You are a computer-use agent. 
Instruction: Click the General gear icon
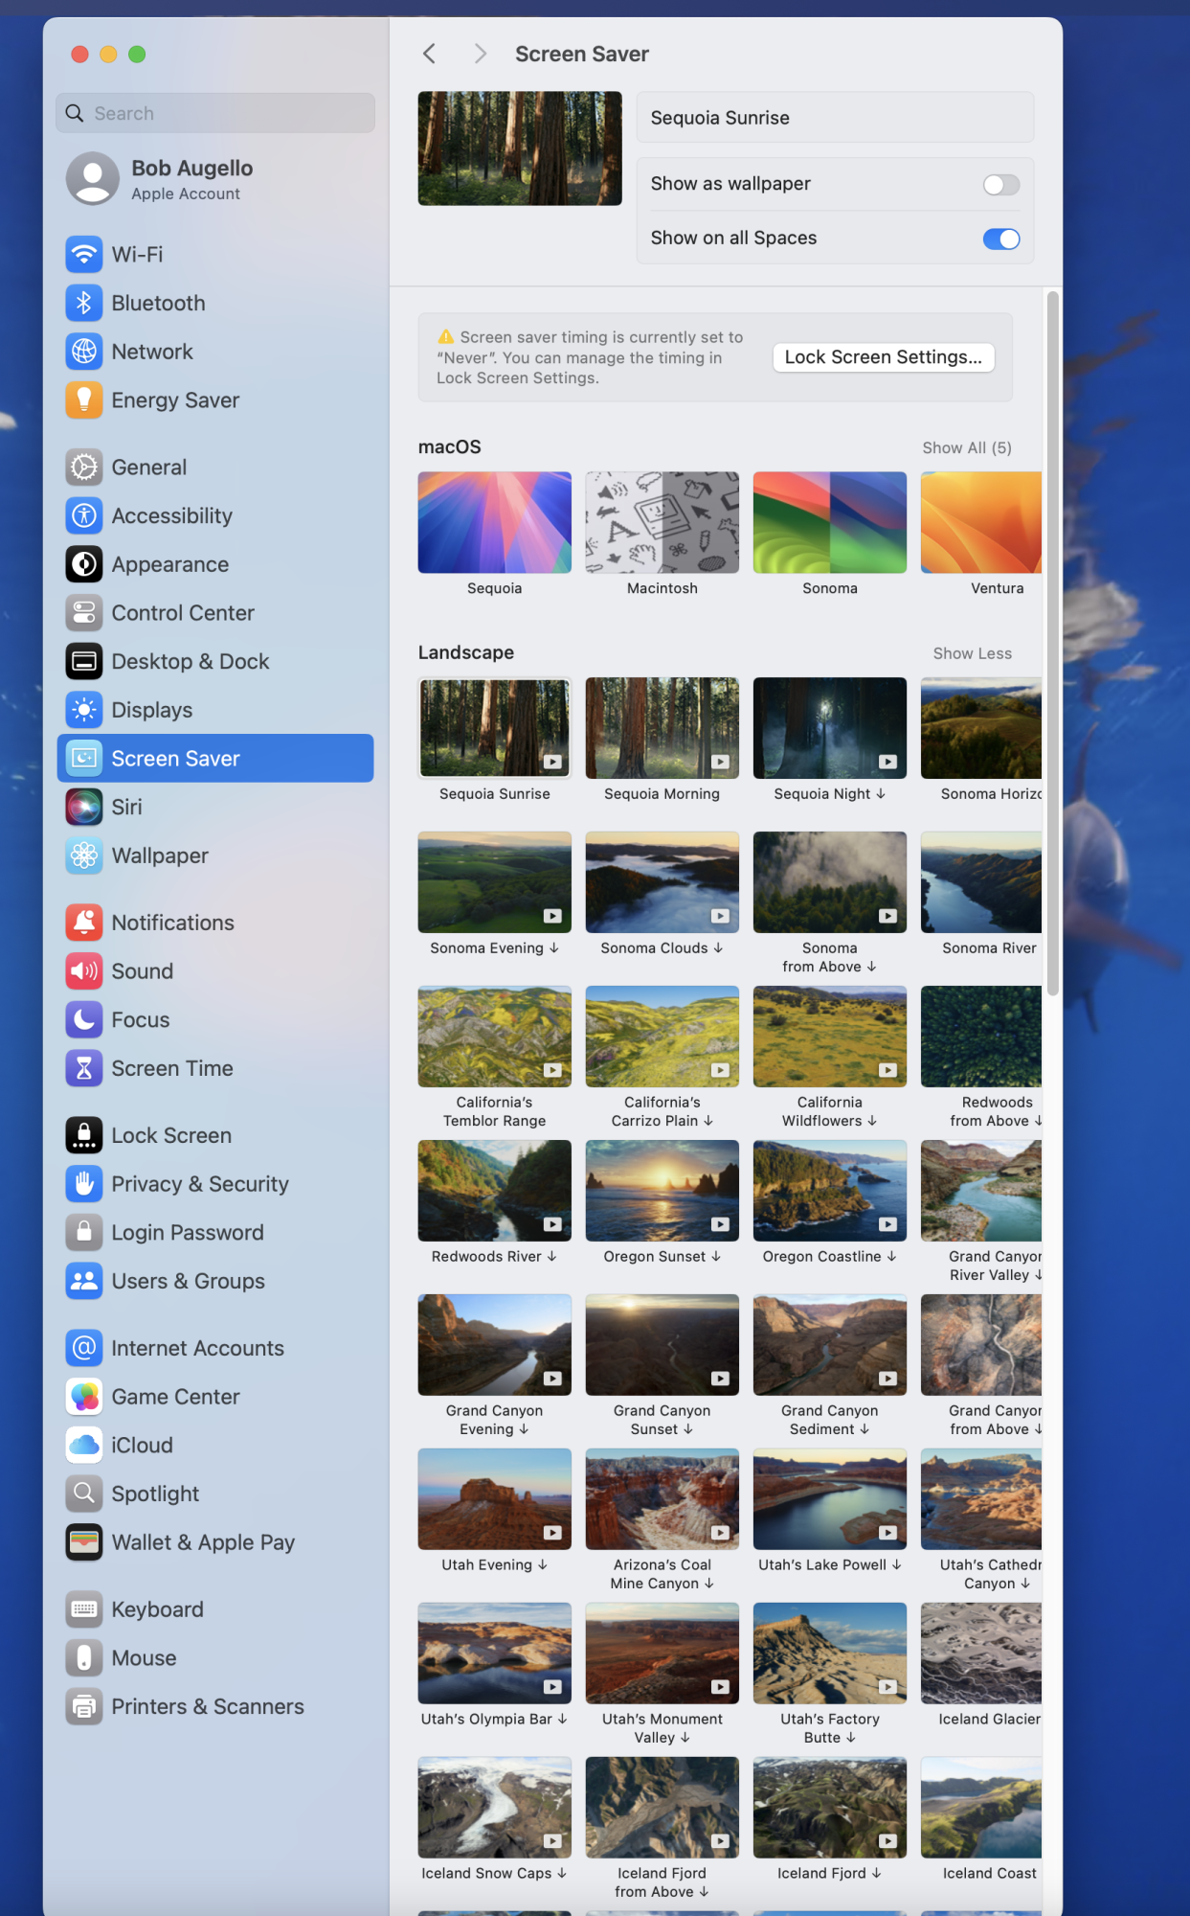coord(84,468)
